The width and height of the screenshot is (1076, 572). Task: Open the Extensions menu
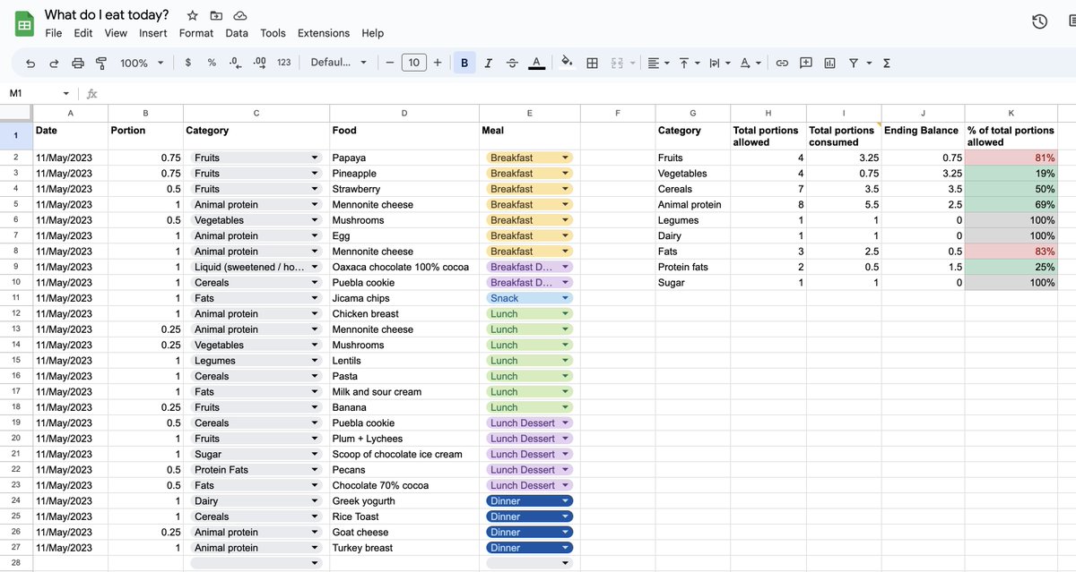[x=324, y=33]
